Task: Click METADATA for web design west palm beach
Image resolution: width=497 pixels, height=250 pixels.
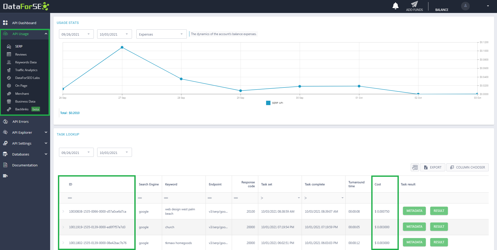Action: coord(414,211)
